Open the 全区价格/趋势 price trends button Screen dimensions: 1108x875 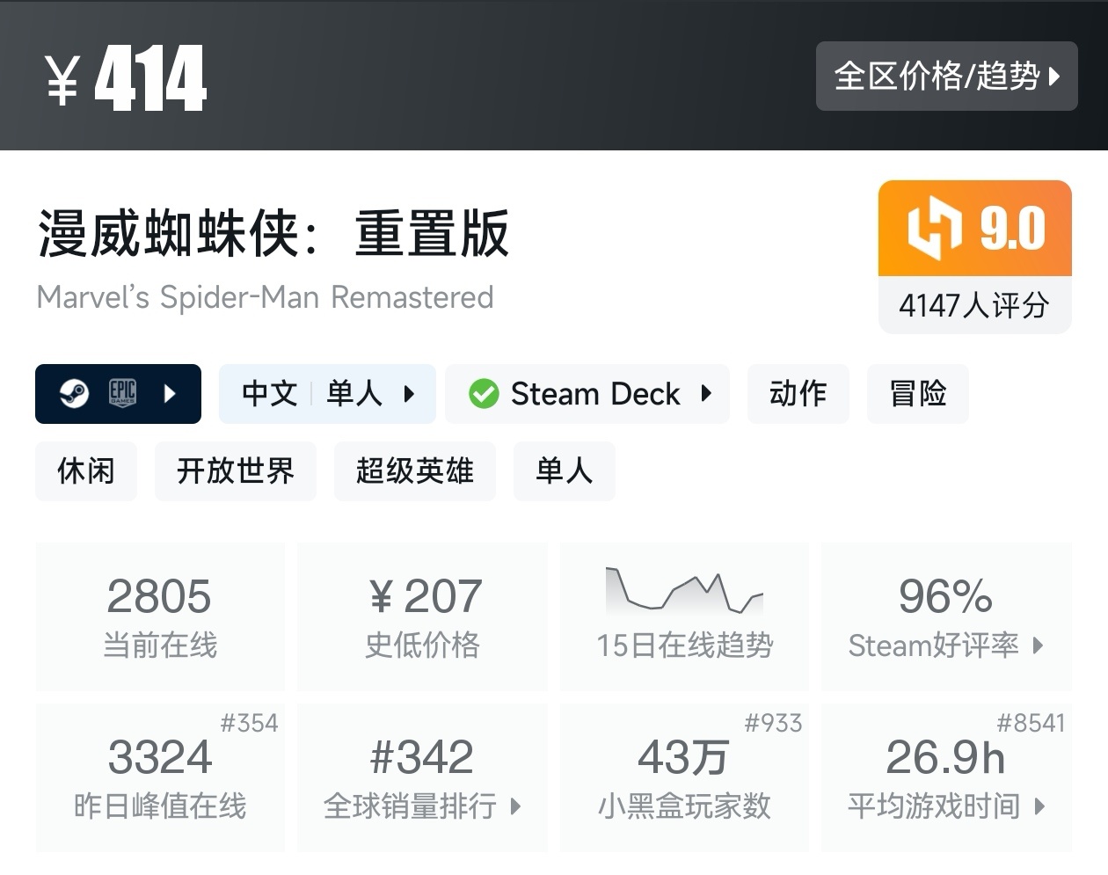pos(946,77)
